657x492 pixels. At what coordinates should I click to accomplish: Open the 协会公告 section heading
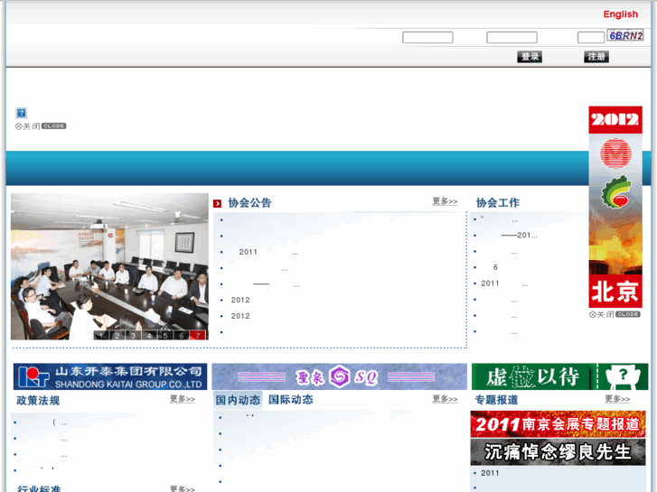pyautogui.click(x=249, y=203)
